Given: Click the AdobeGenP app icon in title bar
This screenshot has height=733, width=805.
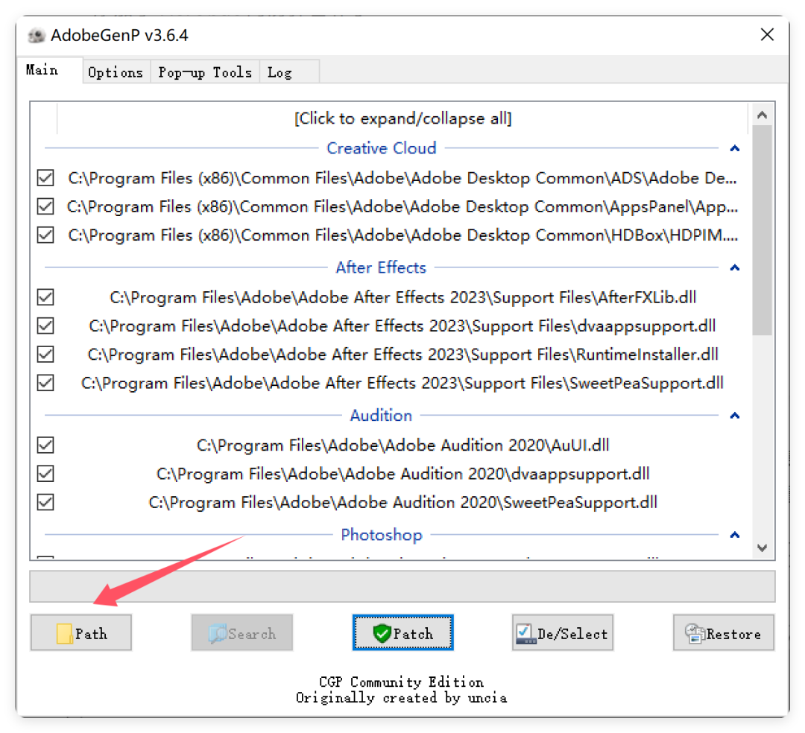Looking at the screenshot, I should (37, 36).
